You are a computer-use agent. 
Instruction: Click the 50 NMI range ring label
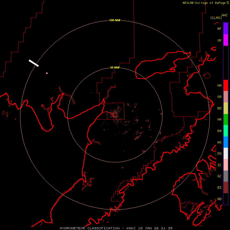point(115,67)
